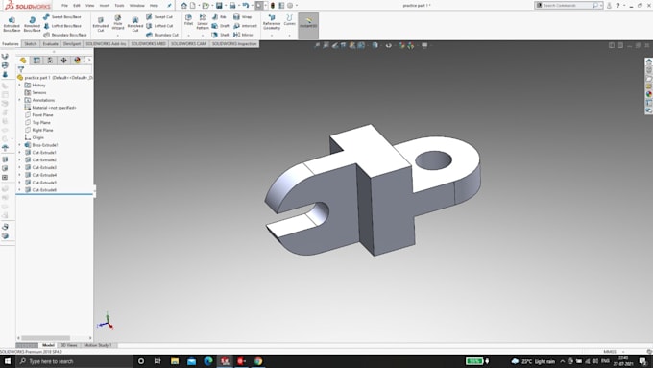Select Material <not specified> in the tree
This screenshot has width=653, height=368.
(x=50, y=108)
